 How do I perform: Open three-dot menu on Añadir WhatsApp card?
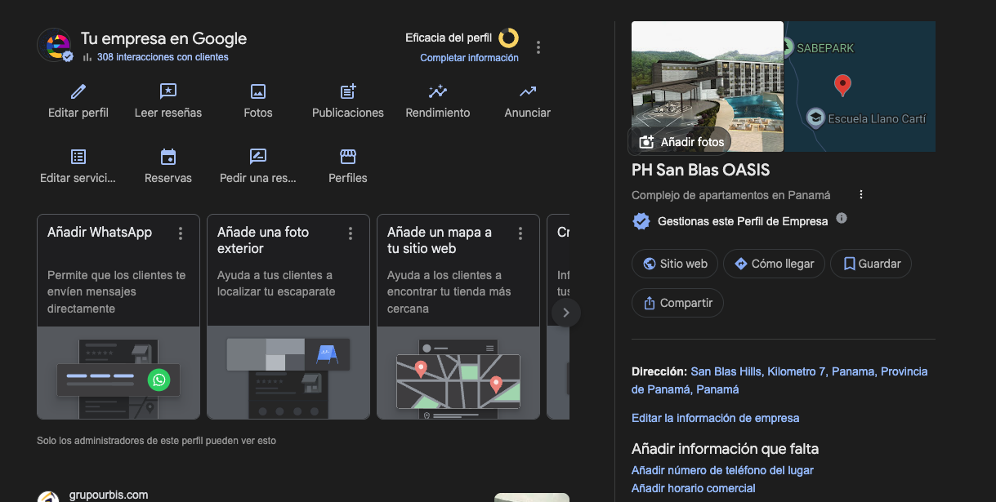(x=181, y=233)
